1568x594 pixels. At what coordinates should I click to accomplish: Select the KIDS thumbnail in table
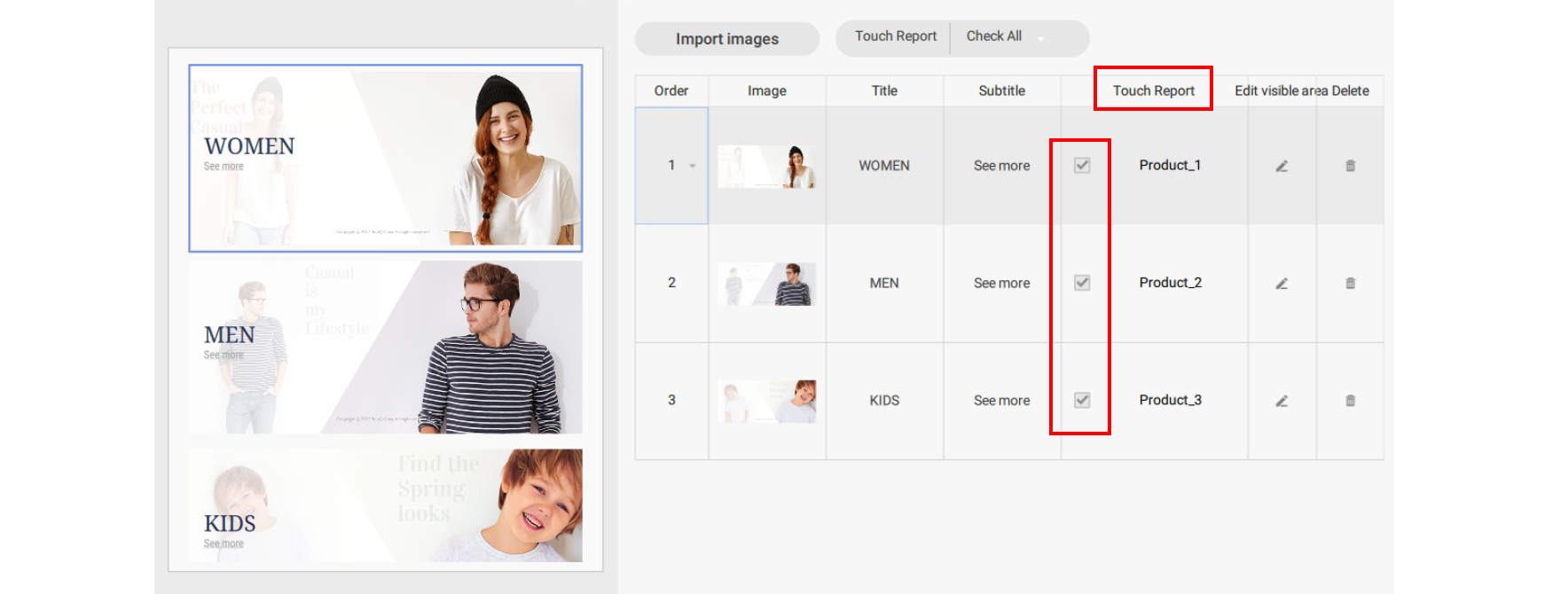click(766, 401)
